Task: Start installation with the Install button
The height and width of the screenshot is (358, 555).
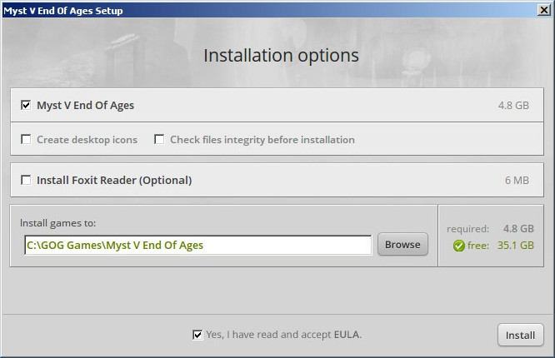Action: tap(520, 335)
